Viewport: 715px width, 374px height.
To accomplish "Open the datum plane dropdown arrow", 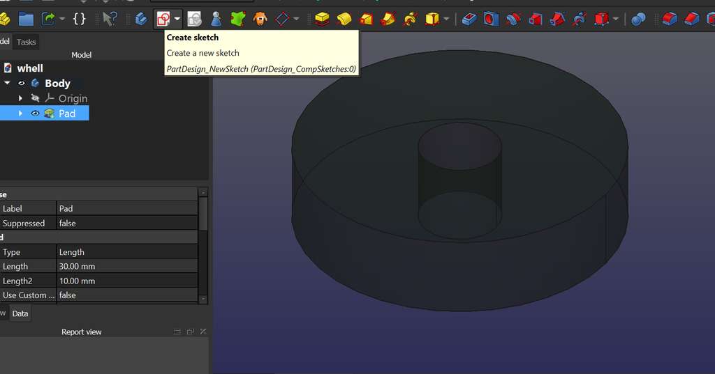I will tap(296, 19).
